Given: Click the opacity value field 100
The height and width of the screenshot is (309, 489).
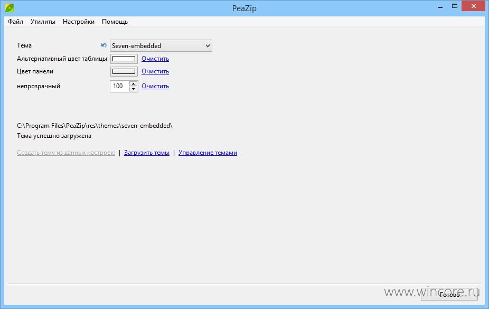Looking at the screenshot, I should click(120, 86).
